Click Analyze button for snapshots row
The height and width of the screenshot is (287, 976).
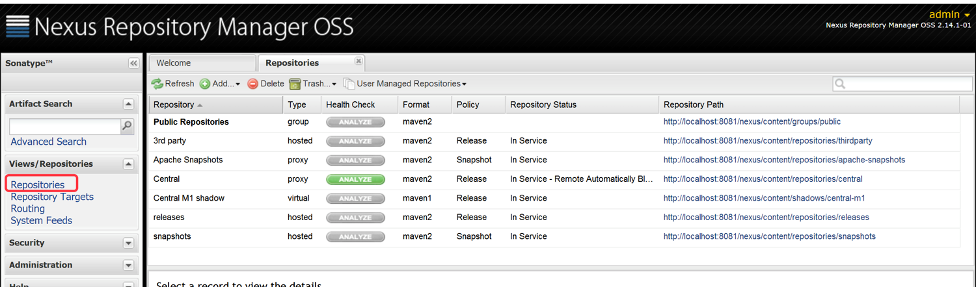click(x=355, y=237)
